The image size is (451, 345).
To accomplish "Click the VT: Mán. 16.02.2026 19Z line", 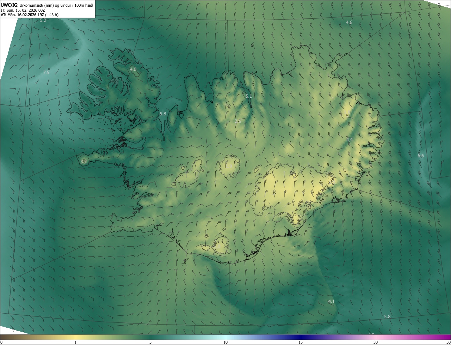I will 30,15.
